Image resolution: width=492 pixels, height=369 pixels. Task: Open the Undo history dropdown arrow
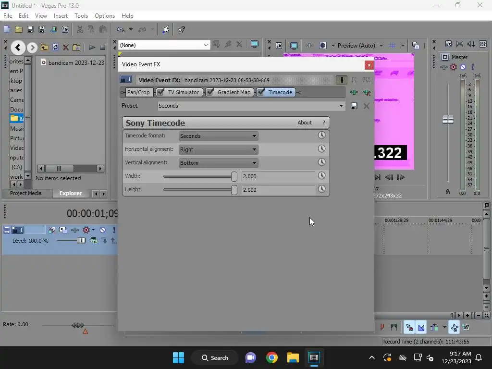[x=131, y=29]
